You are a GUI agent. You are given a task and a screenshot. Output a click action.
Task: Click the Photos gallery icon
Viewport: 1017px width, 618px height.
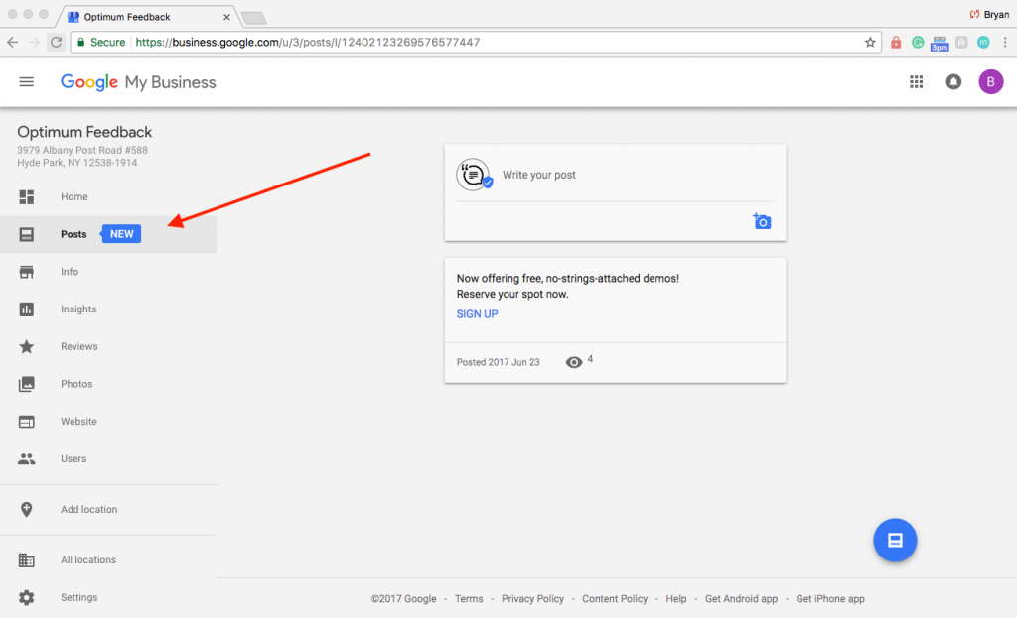tap(27, 384)
